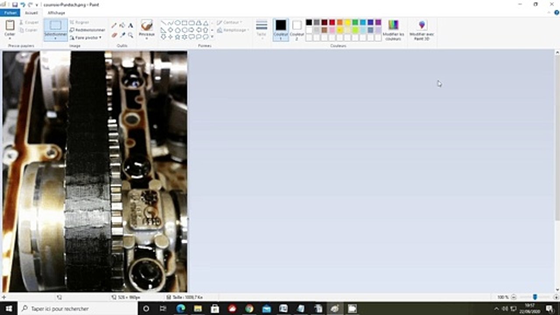Select the Color picker eyedropper tool
This screenshot has width=560, height=315.
122,35
